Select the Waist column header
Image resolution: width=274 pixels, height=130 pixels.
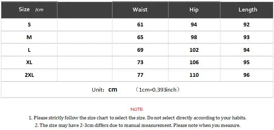point(140,10)
